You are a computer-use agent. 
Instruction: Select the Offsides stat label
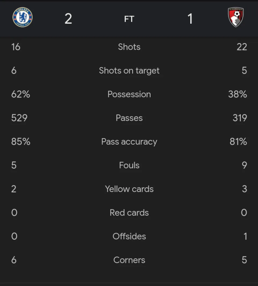pyautogui.click(x=129, y=236)
